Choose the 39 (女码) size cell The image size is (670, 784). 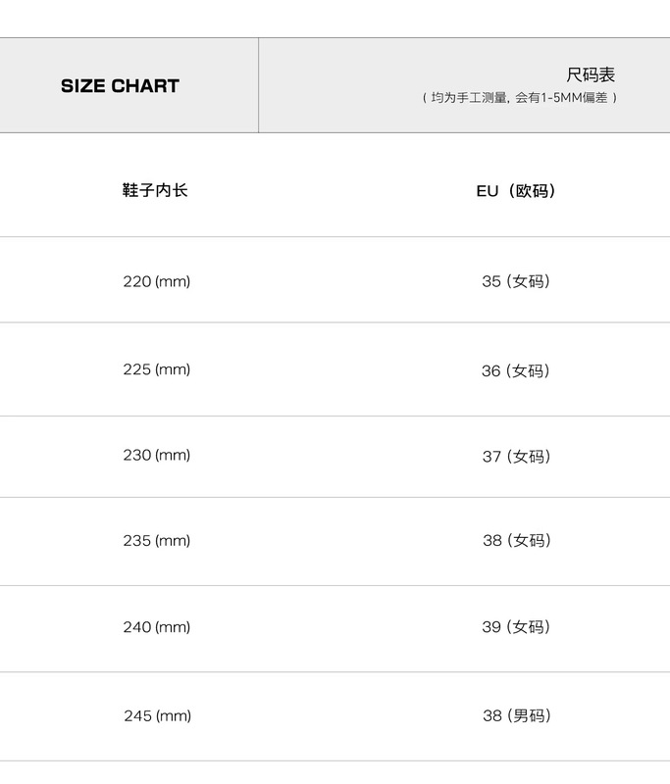coord(516,627)
